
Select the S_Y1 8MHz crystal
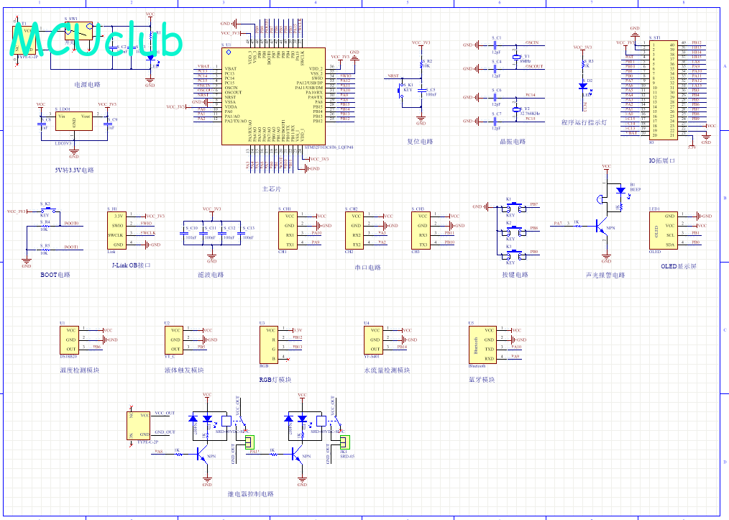(516, 58)
